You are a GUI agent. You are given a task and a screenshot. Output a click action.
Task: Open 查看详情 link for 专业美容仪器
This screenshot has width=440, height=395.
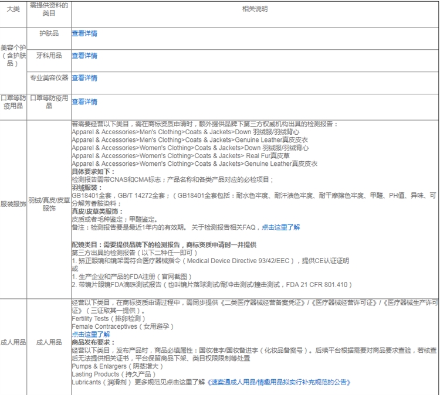84,78
